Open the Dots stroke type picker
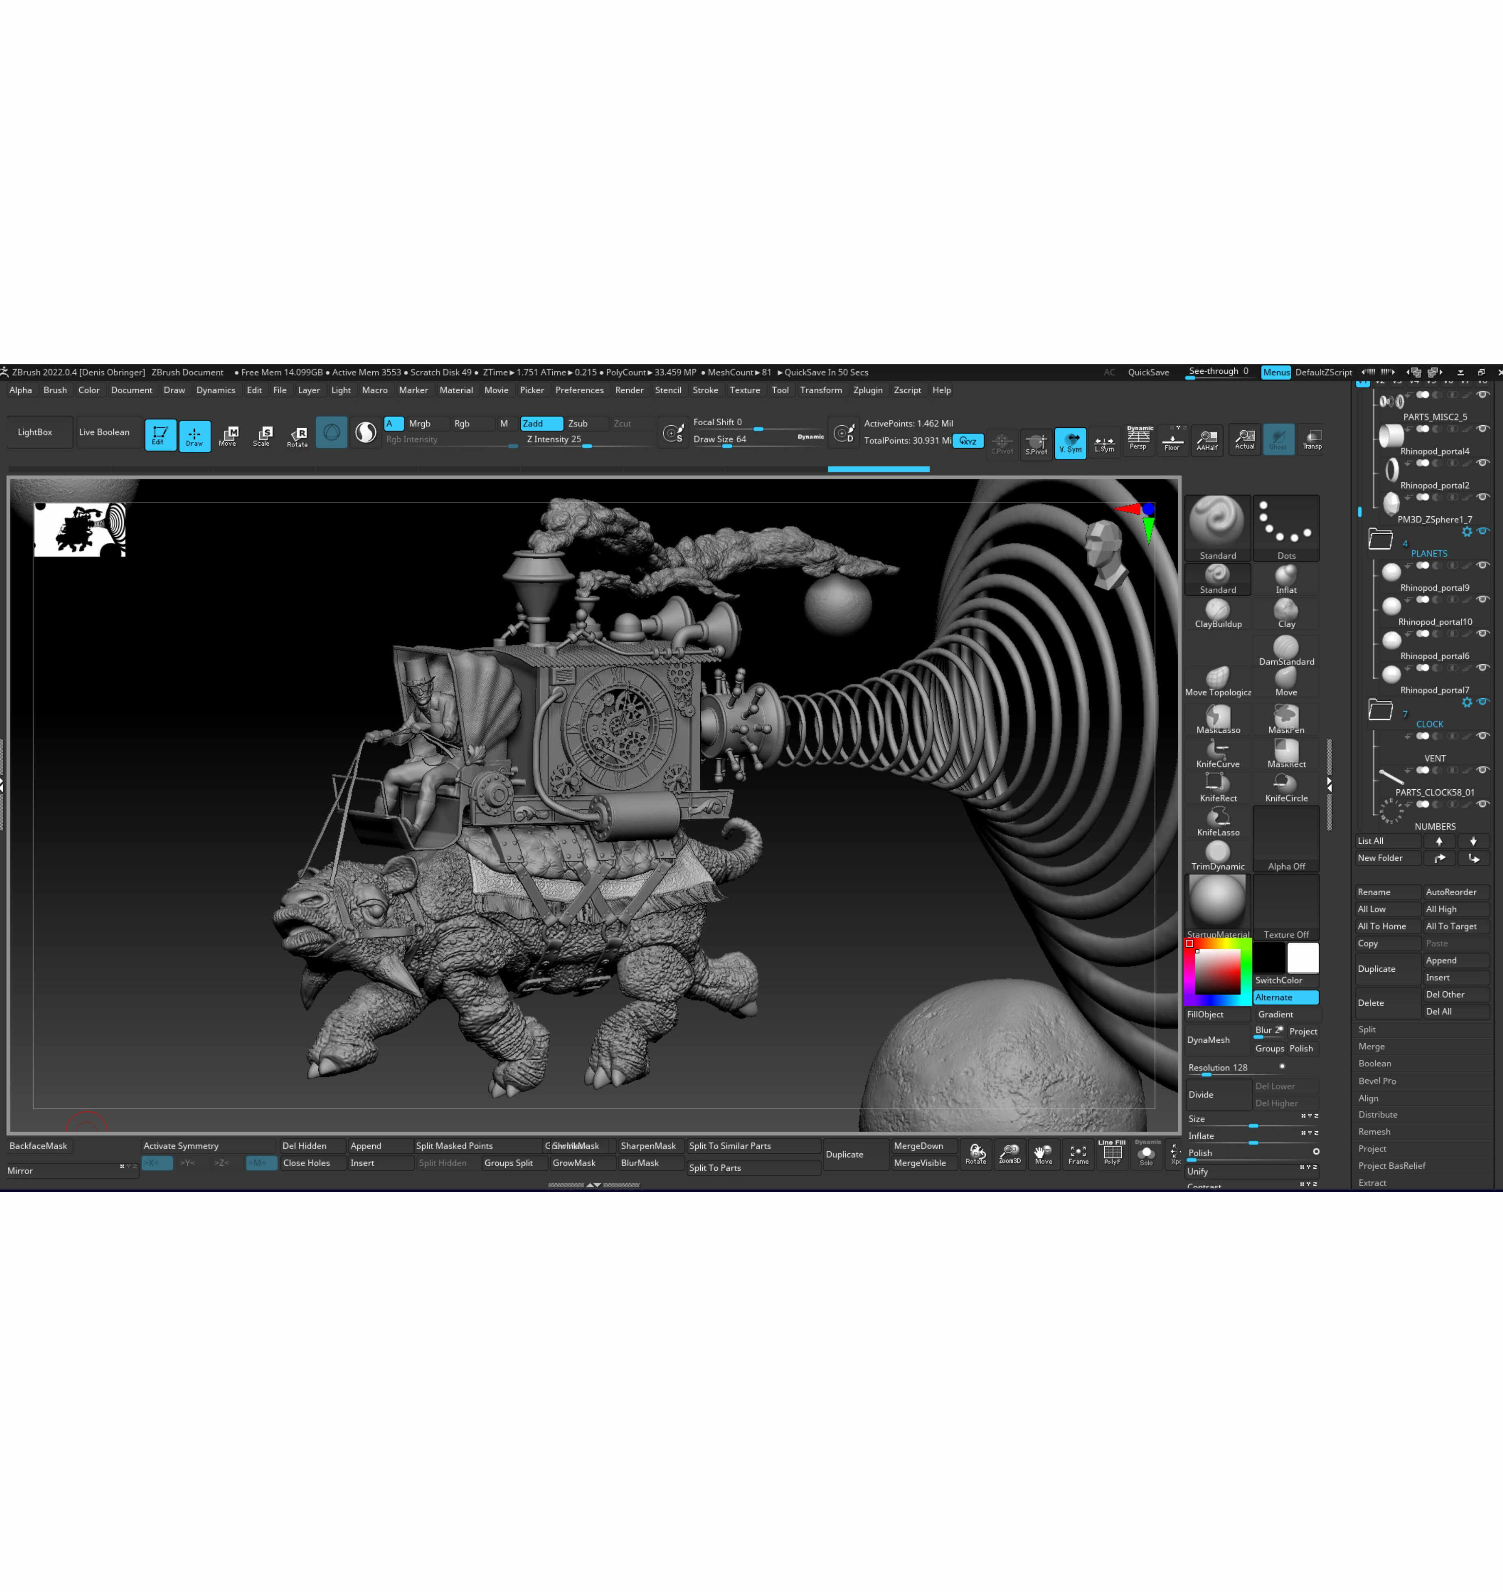This screenshot has height=1592, width=1503. pos(1286,527)
